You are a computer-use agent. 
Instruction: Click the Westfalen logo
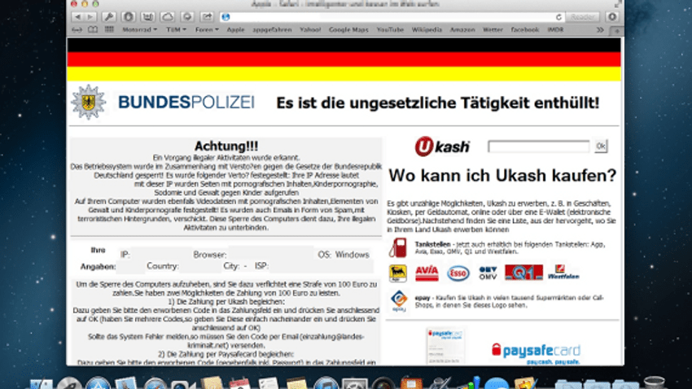[563, 272]
